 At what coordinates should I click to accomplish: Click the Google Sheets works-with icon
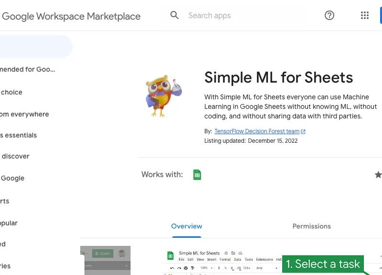197,175
